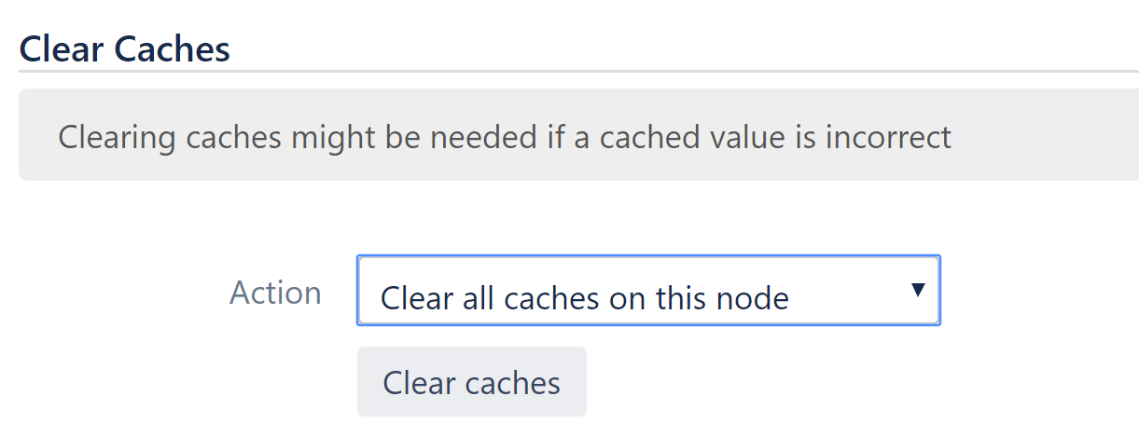
Task: Click the Action field label
Action: (x=275, y=293)
